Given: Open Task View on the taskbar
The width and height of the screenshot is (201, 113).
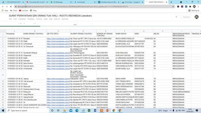Looking at the screenshot, I should [x=58, y=110].
